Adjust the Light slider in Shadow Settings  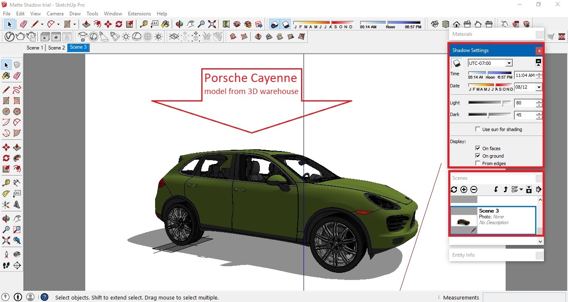point(489,103)
